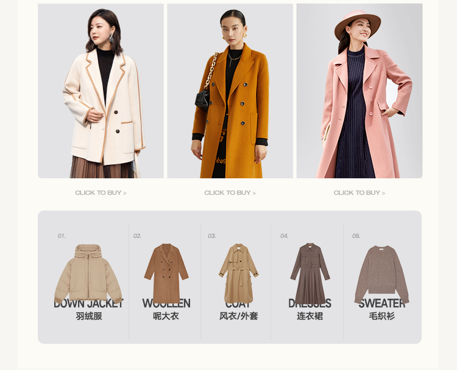Choose the brown shirt dress image
Image resolution: width=457 pixels, height=370 pixels.
coord(310,273)
